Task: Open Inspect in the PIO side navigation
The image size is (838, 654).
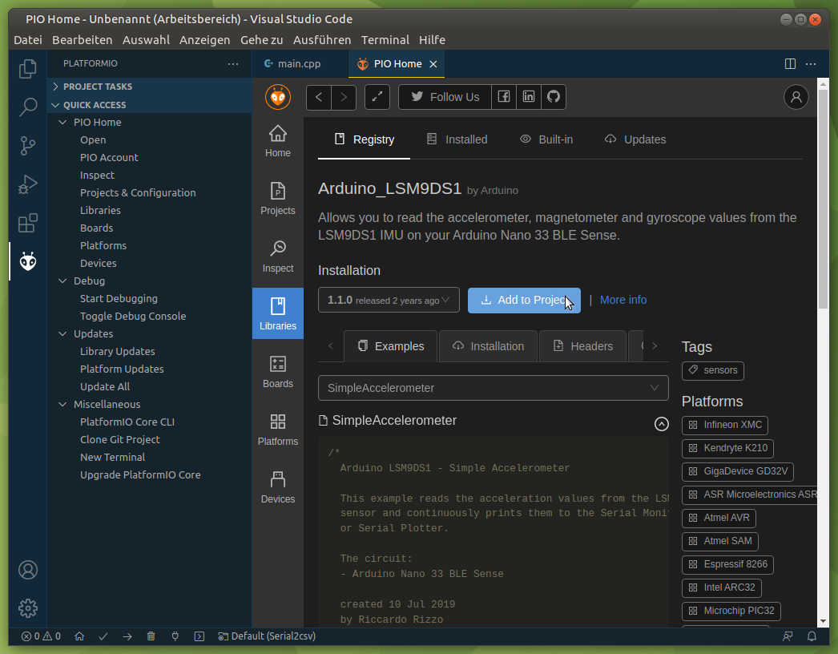Action: tap(278, 256)
